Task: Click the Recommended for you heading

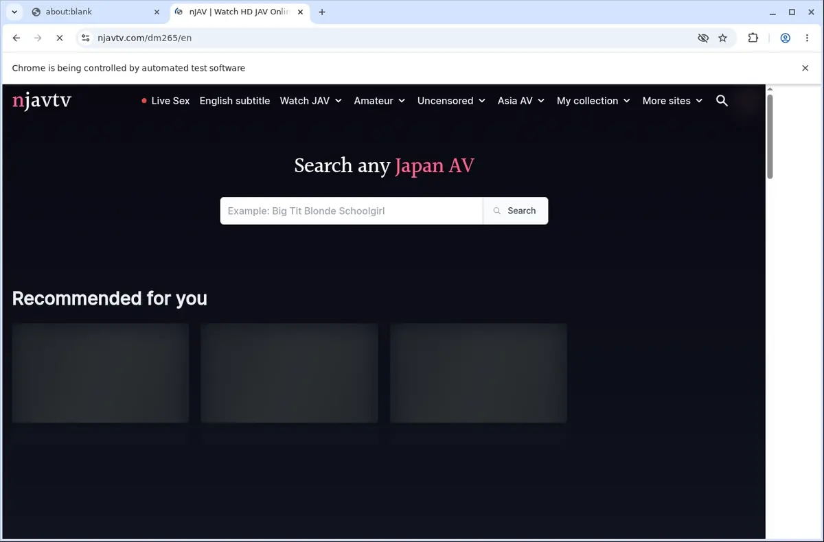Action: pos(109,298)
